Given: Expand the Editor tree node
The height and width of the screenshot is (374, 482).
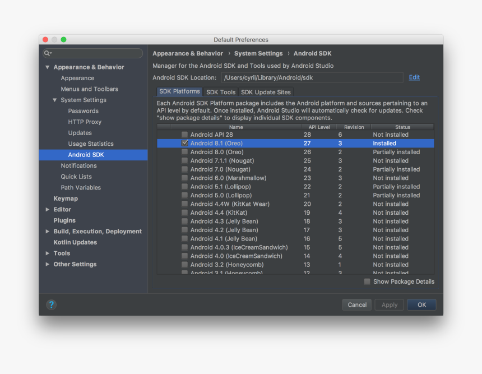Looking at the screenshot, I should tap(47, 210).
